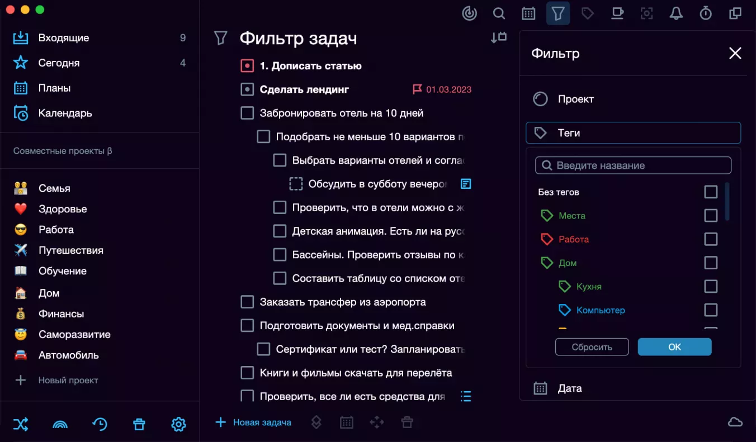Complete task 'Забронировать отель на 10 дней'
The image size is (756, 442).
[x=247, y=113]
